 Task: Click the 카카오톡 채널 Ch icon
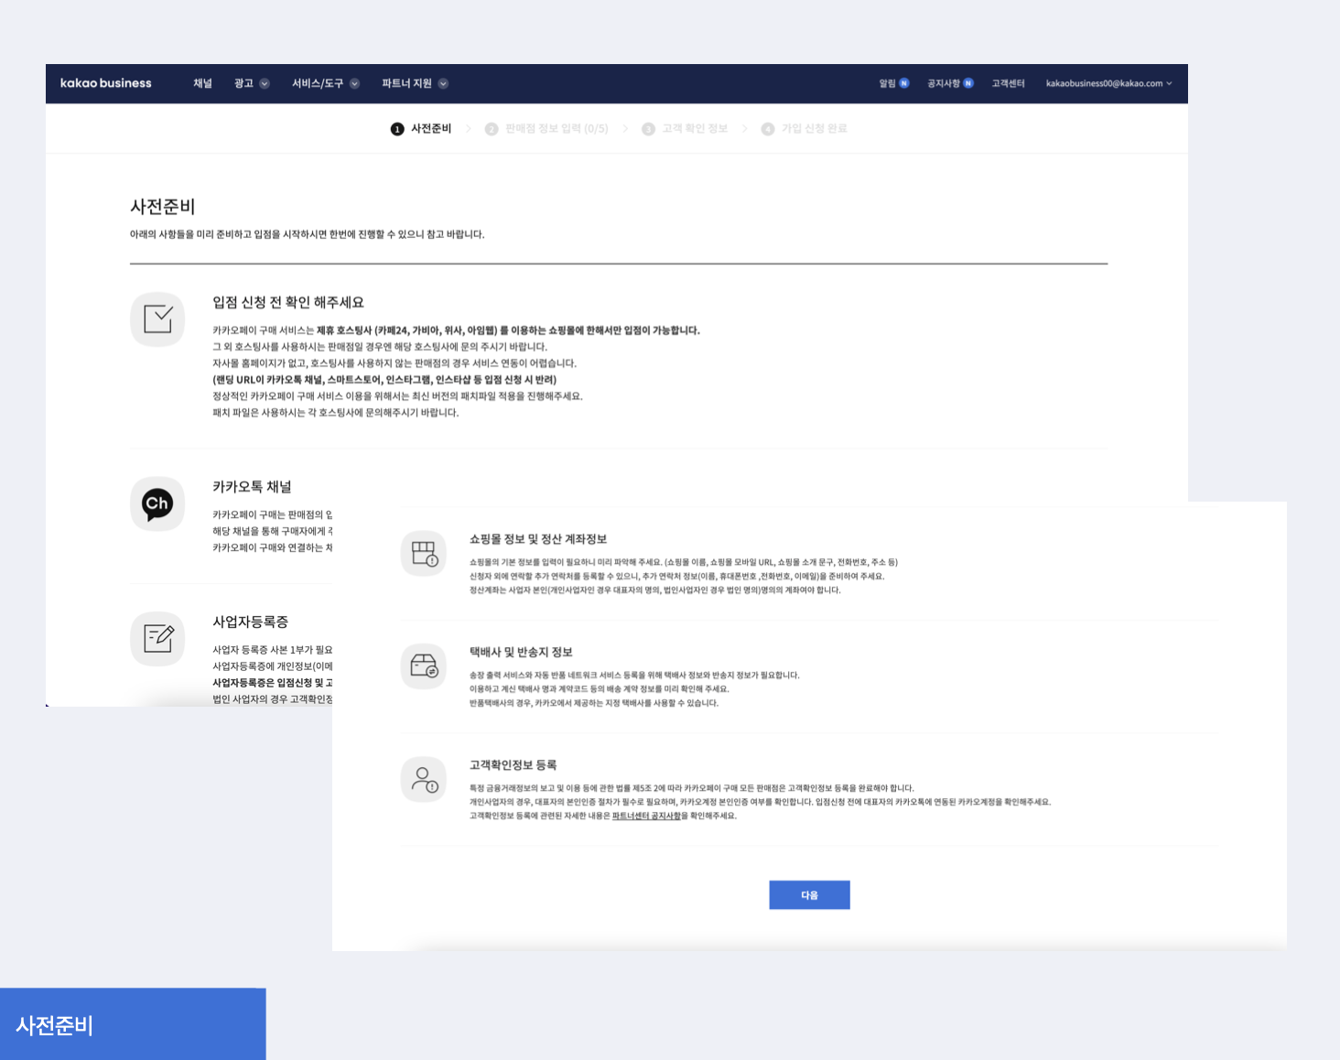157,503
